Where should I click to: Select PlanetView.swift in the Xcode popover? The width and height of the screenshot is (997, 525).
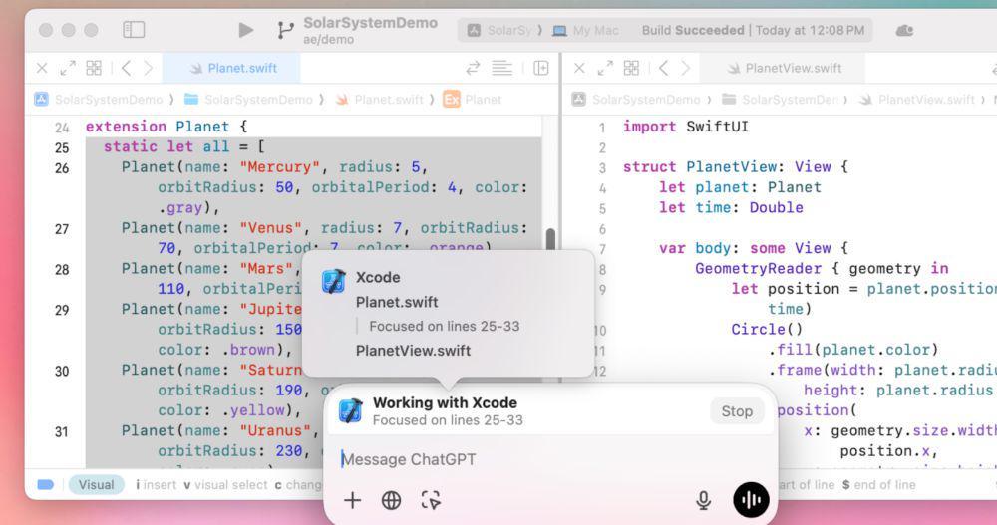414,351
